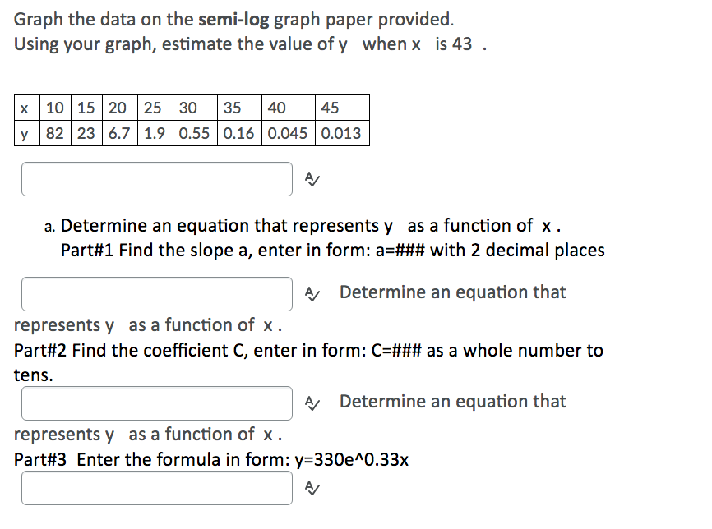Image resolution: width=712 pixels, height=529 pixels.
Task: Click inside the first answer input field
Action: click(x=156, y=178)
